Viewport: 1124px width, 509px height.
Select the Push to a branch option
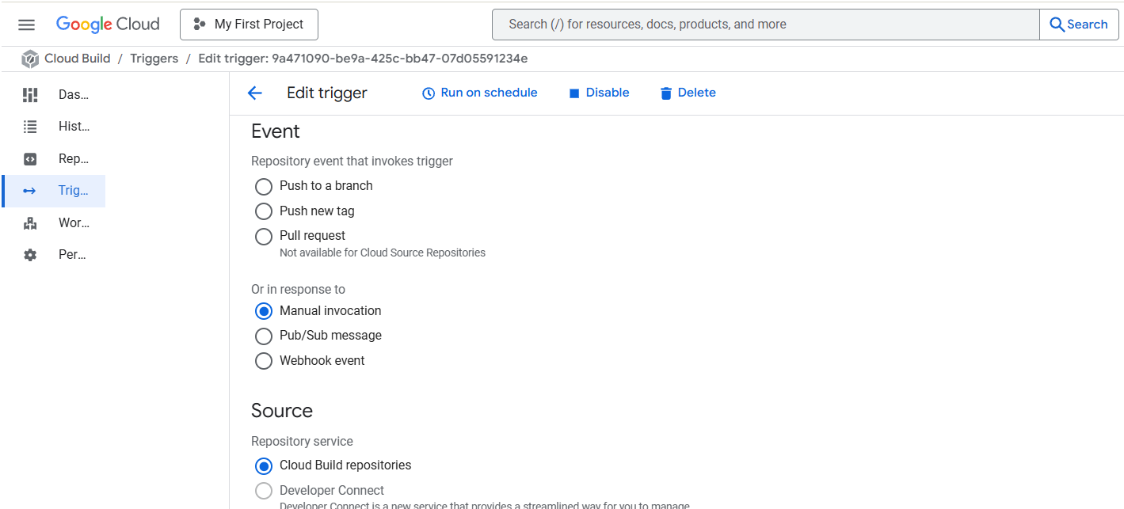264,186
